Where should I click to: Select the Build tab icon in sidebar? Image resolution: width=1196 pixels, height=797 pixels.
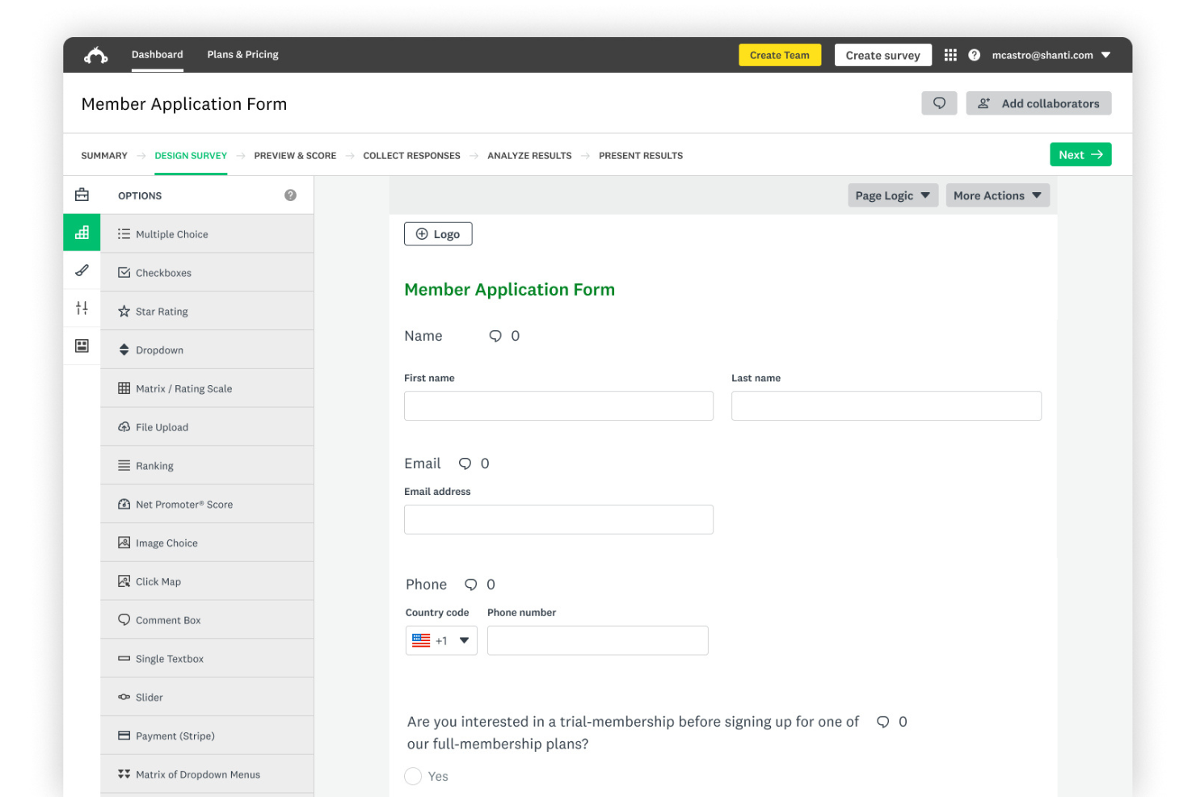point(82,233)
